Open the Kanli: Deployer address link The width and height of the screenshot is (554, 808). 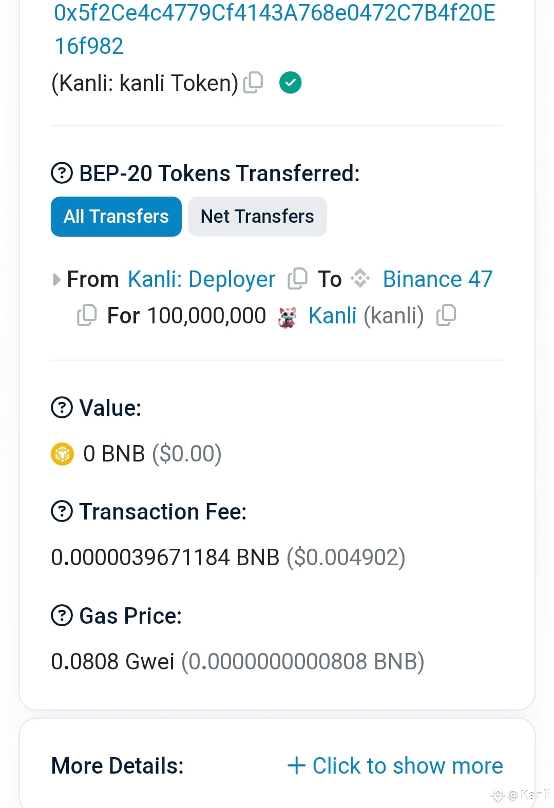click(x=202, y=279)
